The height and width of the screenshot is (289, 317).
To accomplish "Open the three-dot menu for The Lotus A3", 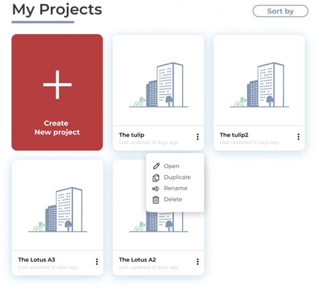I will (x=97, y=262).
